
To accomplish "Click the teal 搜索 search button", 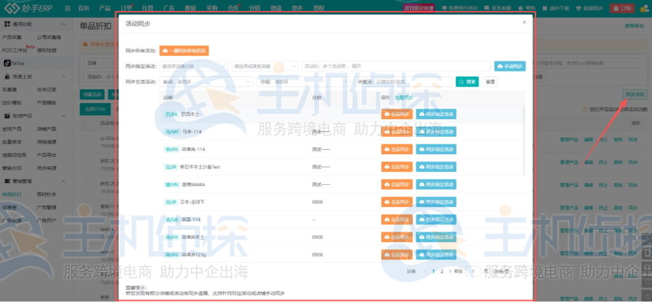I will click(x=467, y=82).
